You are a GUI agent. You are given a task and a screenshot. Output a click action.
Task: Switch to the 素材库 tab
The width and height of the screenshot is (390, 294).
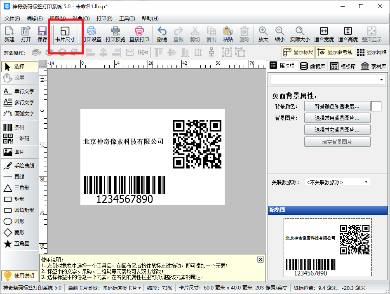coord(374,66)
